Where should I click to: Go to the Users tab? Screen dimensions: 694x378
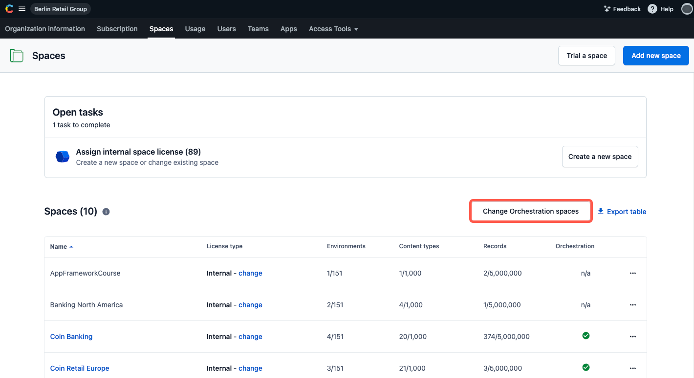[x=227, y=29]
